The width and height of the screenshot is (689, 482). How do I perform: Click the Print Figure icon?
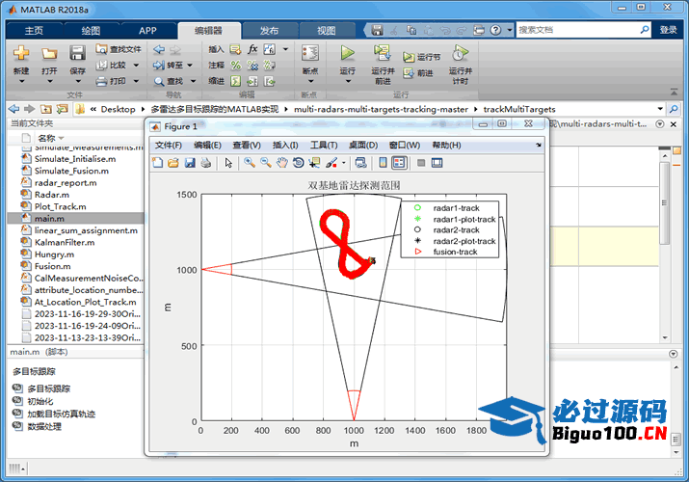pyautogui.click(x=205, y=163)
